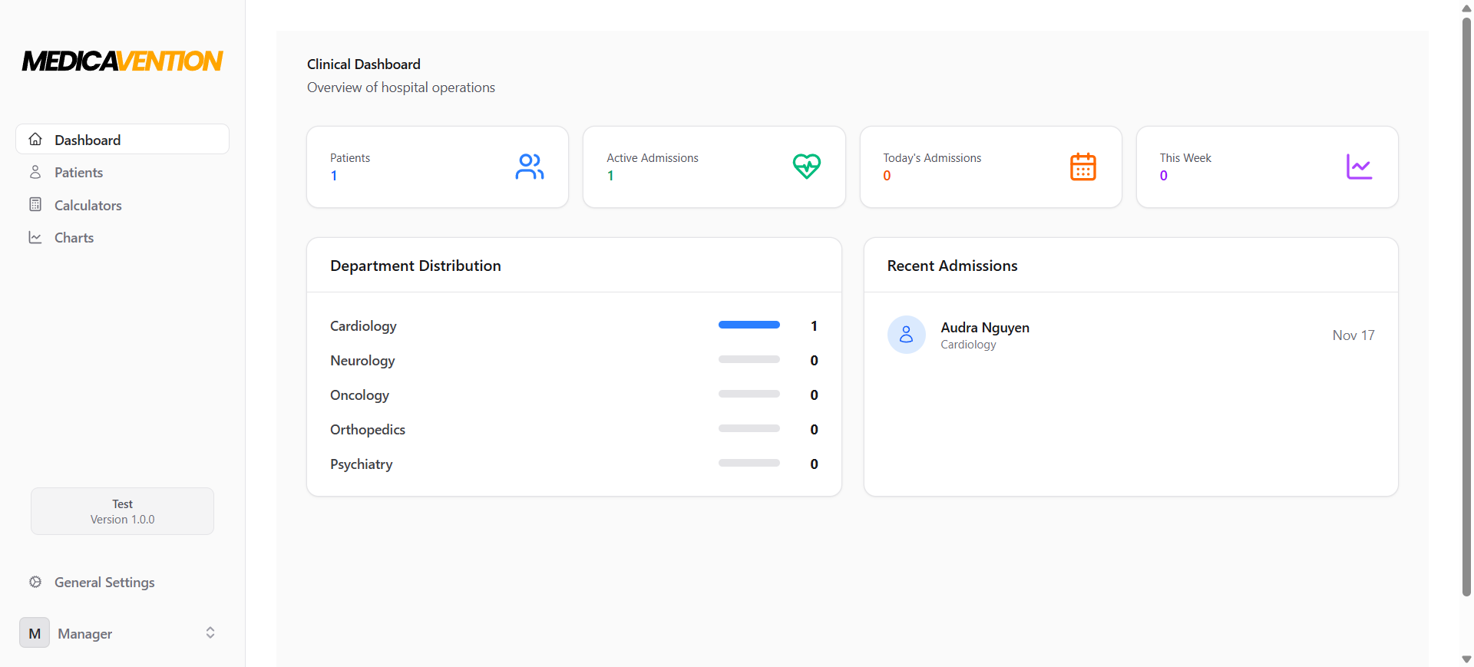Open the Patients count card
This screenshot has width=1474, height=667.
click(438, 167)
